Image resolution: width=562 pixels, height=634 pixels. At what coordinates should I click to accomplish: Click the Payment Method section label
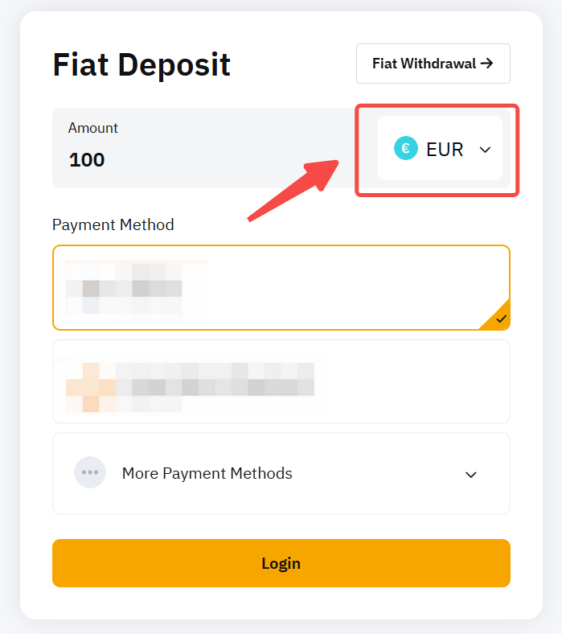[113, 224]
